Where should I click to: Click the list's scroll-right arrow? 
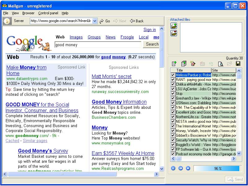[x=233, y=158]
